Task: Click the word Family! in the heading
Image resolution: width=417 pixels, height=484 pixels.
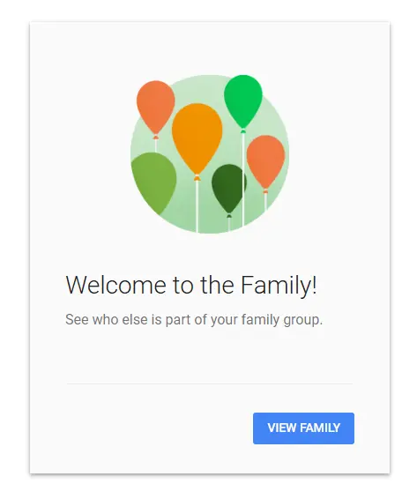Action: point(279,286)
